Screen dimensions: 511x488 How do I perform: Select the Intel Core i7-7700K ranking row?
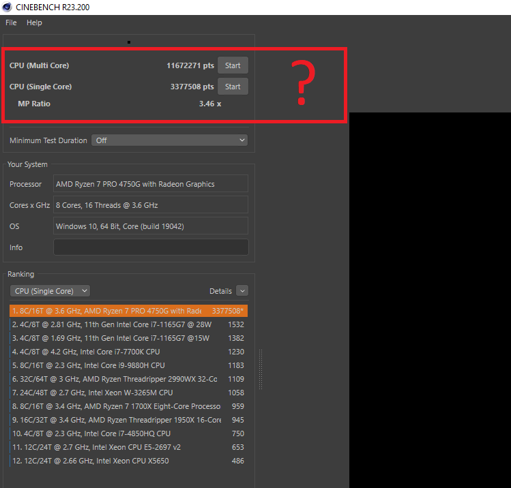128,352
